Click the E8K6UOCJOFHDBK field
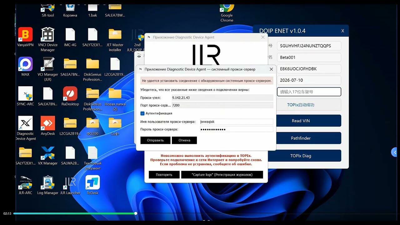This screenshot has height=225, width=400. tap(309, 69)
